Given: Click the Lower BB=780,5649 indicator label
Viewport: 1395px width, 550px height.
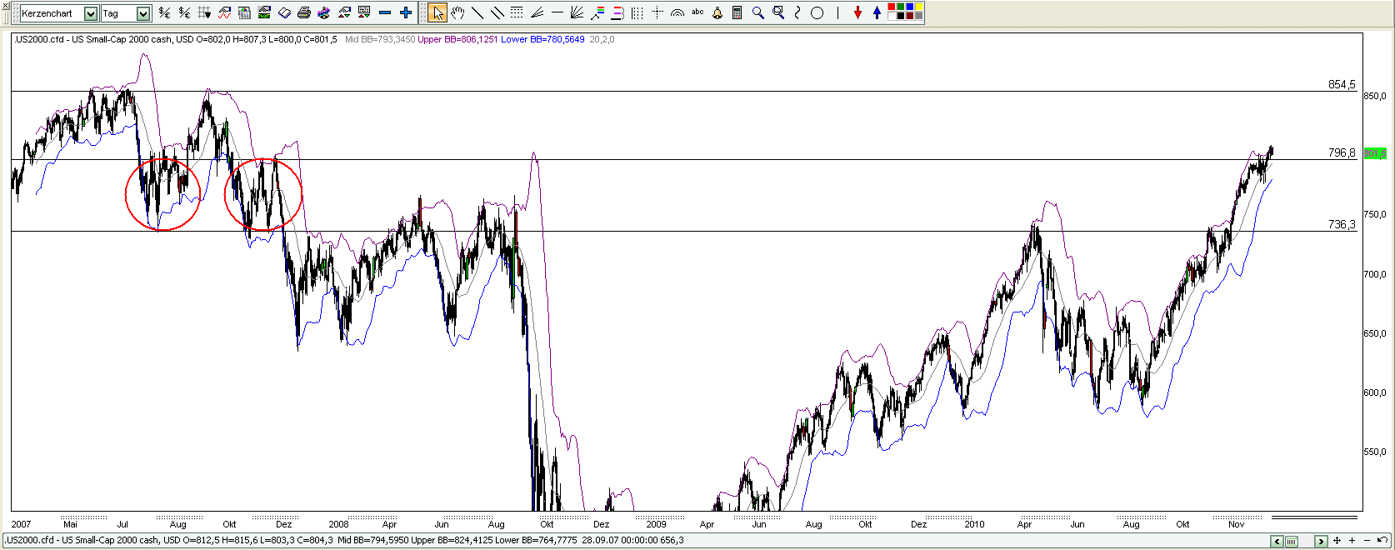Looking at the screenshot, I should (x=542, y=39).
